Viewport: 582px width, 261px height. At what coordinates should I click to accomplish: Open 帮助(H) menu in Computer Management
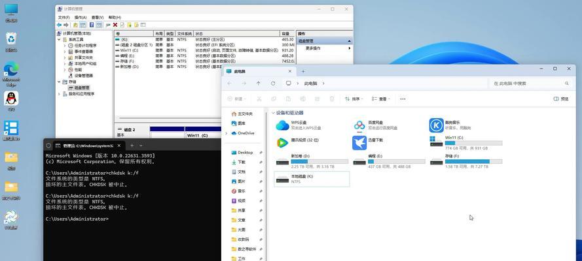(x=115, y=18)
